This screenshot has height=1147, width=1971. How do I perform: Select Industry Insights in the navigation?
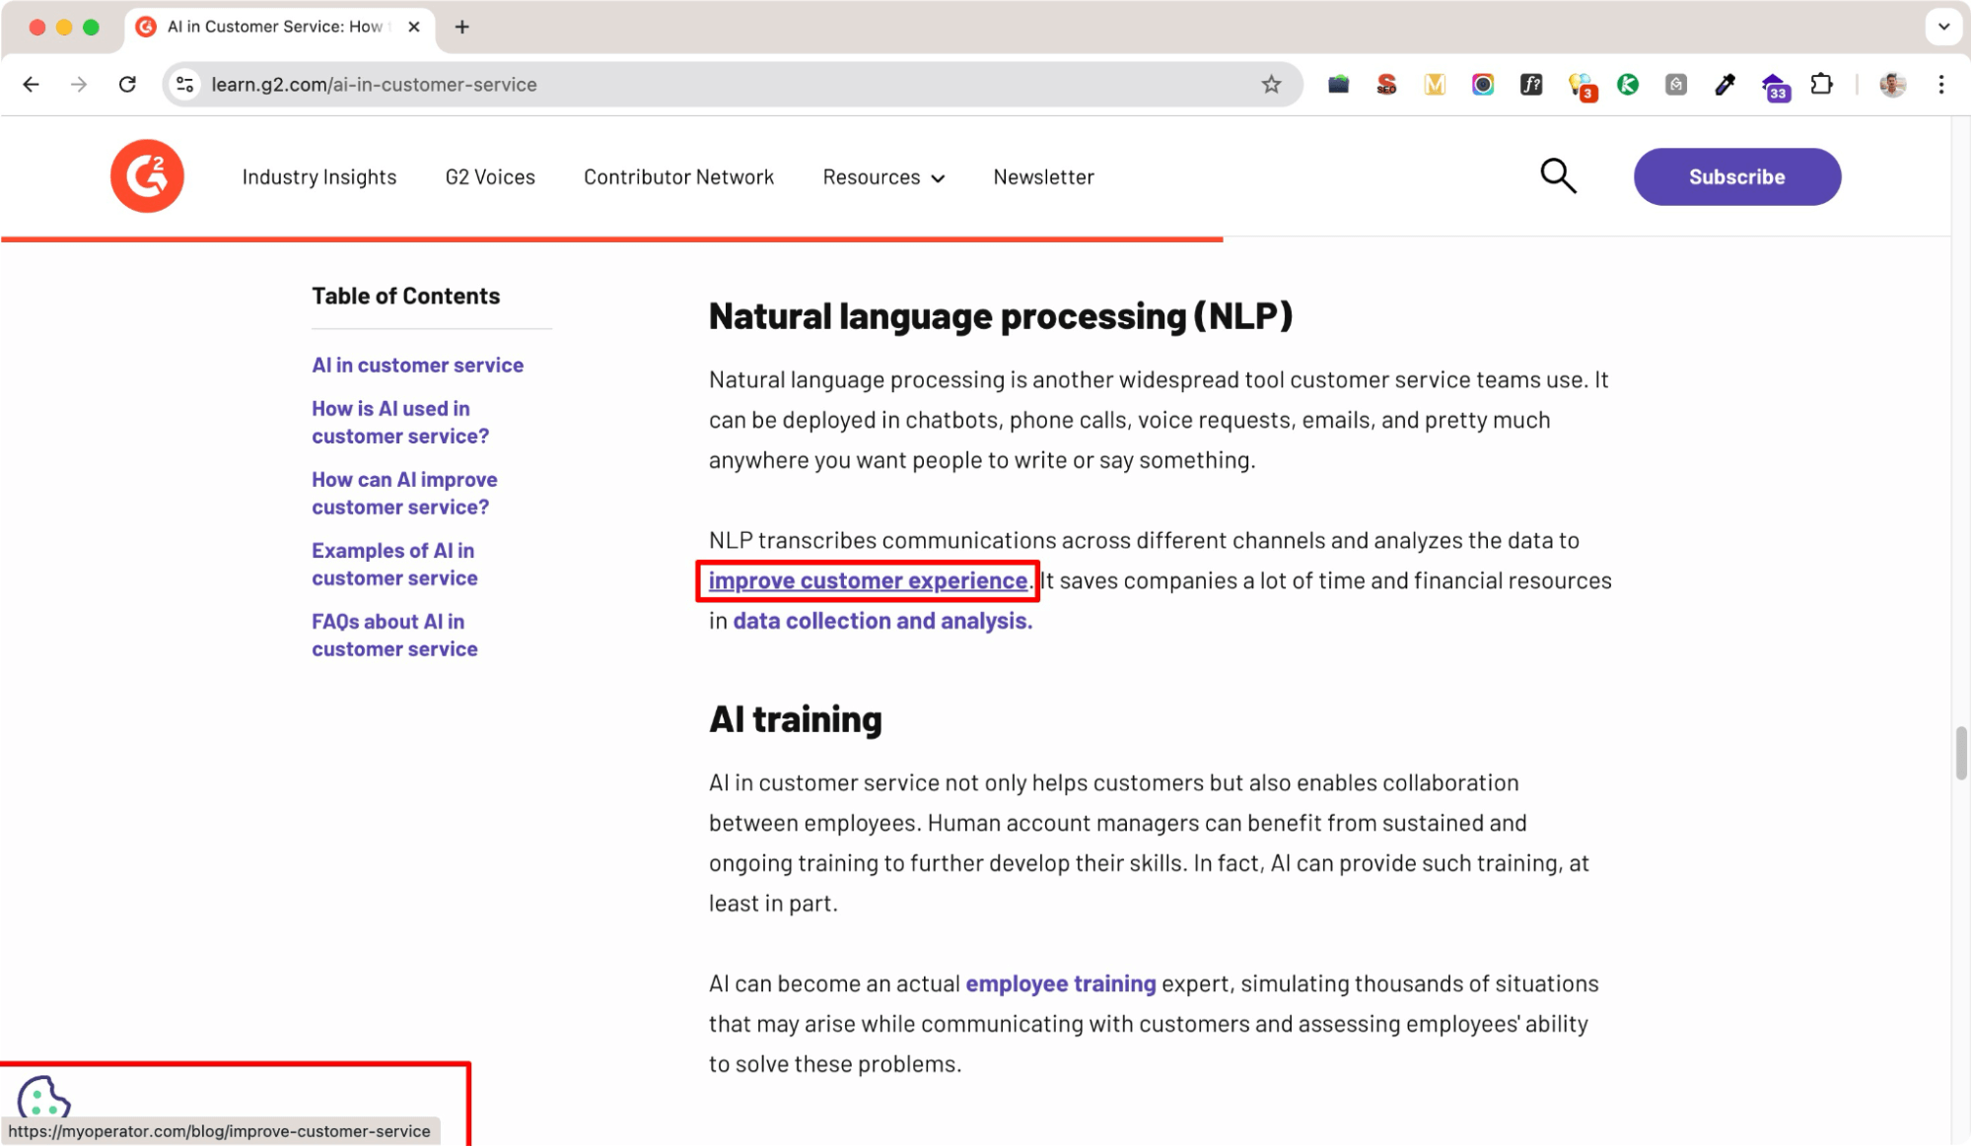click(x=318, y=177)
